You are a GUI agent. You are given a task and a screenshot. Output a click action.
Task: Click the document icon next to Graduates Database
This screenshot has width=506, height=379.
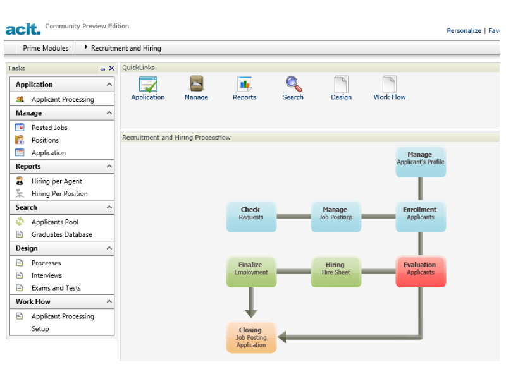(20, 234)
